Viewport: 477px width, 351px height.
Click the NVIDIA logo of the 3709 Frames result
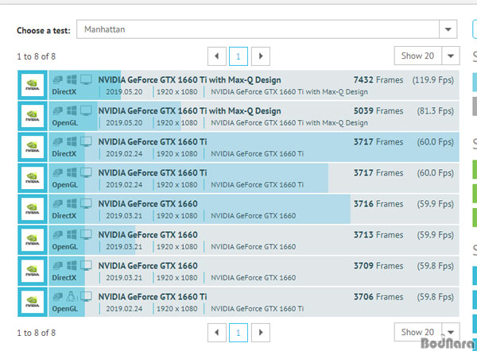[33, 271]
